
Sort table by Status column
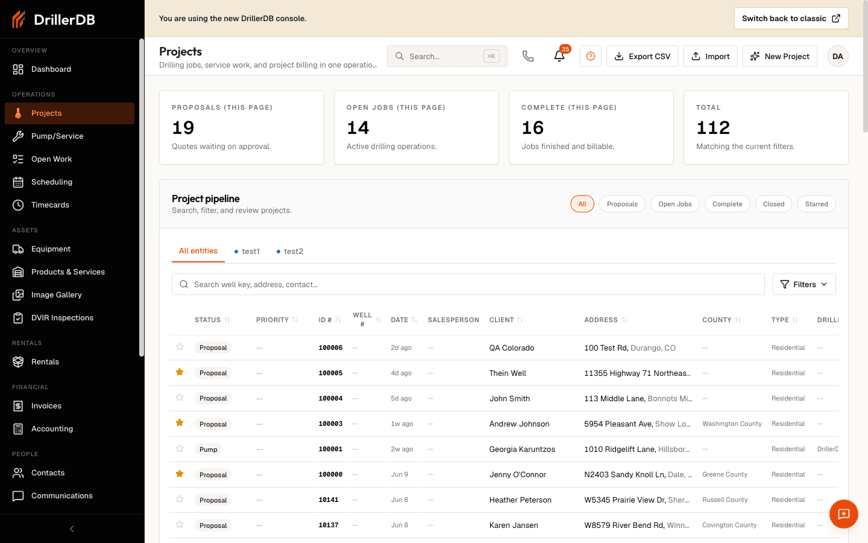pos(212,320)
